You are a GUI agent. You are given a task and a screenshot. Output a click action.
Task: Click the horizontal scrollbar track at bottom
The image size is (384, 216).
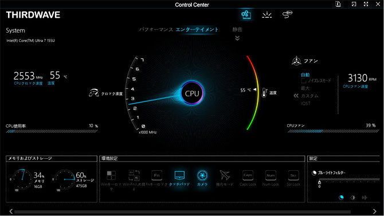point(182,212)
